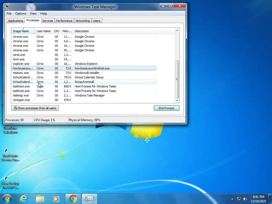Click howtouseyourmindtrial.exe description cell
The height and width of the screenshot is (204, 272).
click(92, 68)
